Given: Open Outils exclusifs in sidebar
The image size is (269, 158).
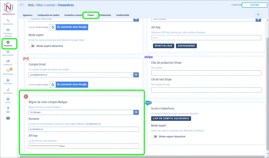Looking at the screenshot, I should [x=8, y=53].
